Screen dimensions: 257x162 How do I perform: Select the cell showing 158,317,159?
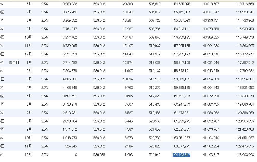[181, 63]
